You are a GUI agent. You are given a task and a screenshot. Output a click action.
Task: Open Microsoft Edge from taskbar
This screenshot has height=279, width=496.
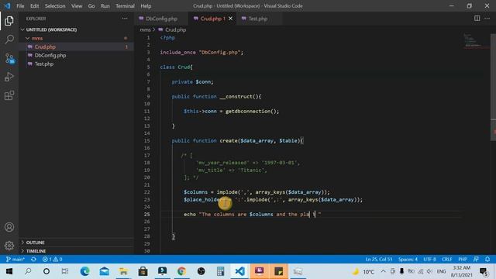tap(84, 271)
